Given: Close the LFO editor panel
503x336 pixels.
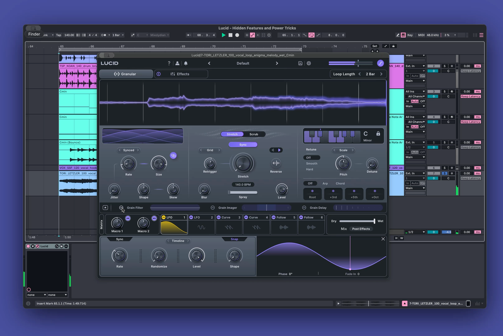Looking at the screenshot, I should click(383, 239).
